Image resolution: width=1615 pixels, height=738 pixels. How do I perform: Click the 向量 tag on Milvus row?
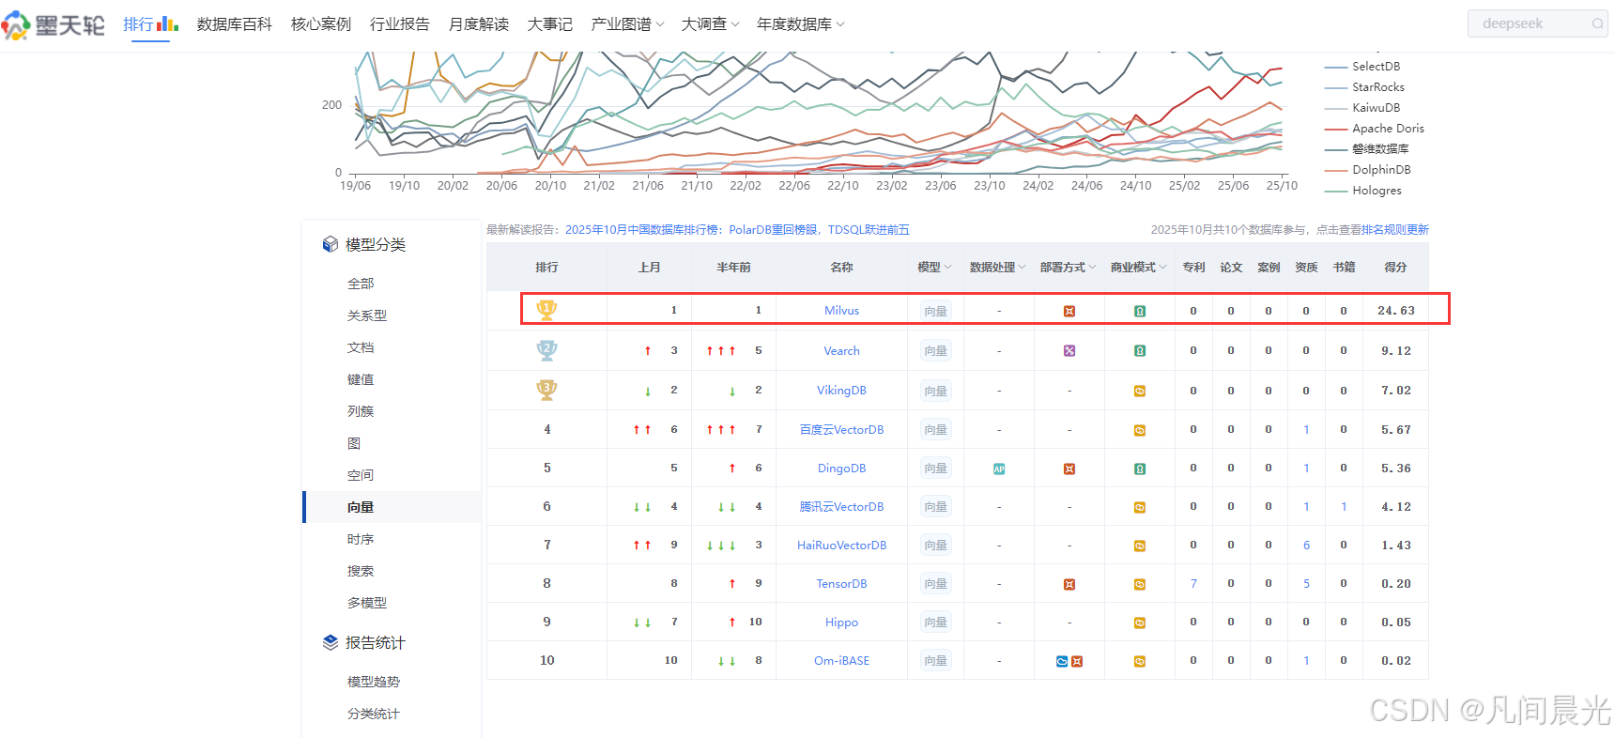click(935, 311)
